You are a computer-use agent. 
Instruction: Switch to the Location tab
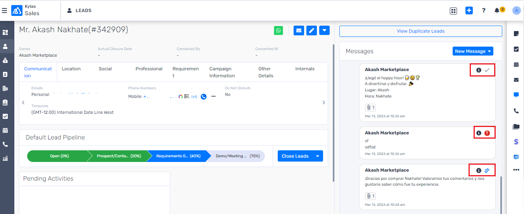(71, 69)
